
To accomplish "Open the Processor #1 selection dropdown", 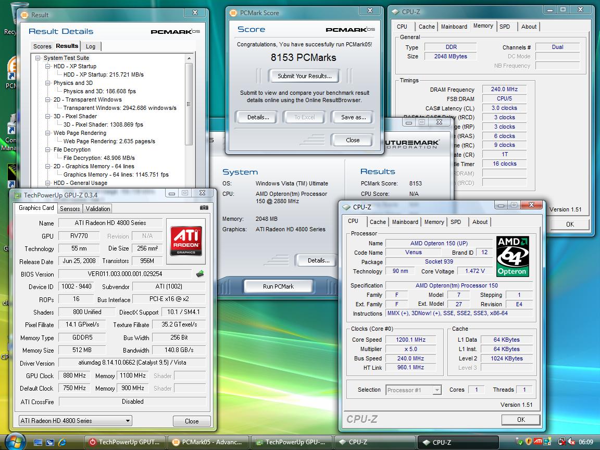I will click(414, 390).
